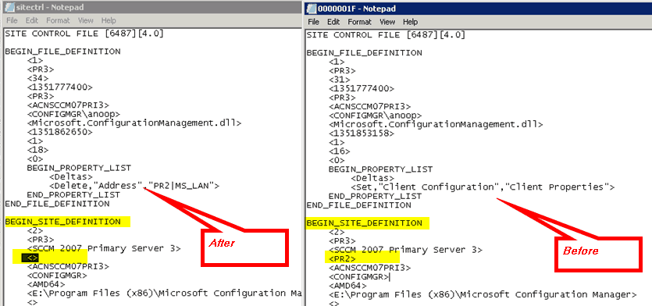Click '<CONFIGMGR\anoop>' in sitectrl window
This screenshot has height=306, width=652.
pos(73,114)
